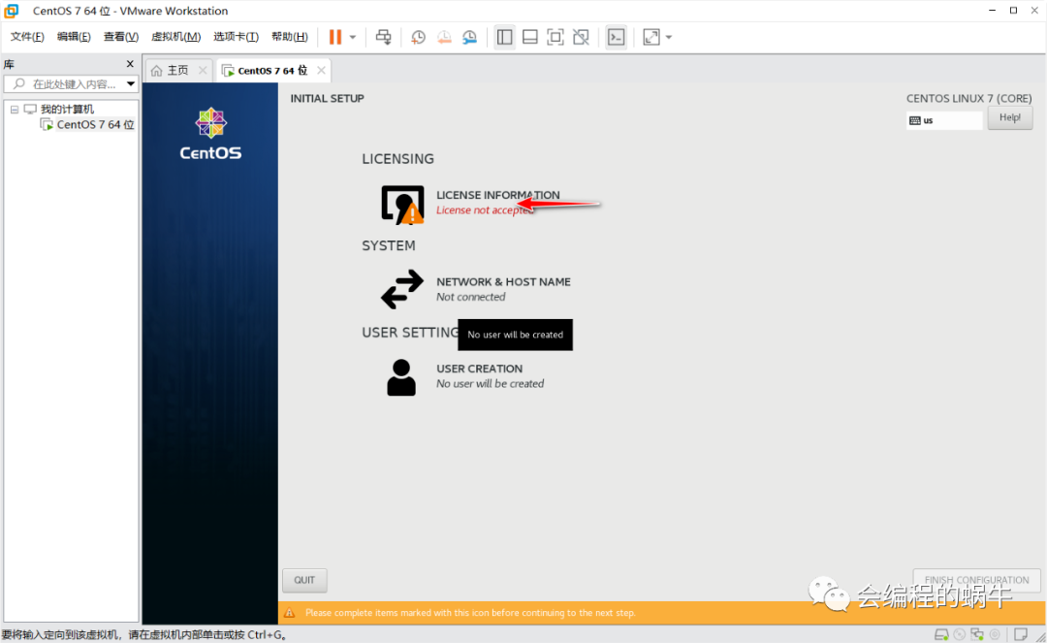
Task: Open the 编辑(E) menu
Action: (x=74, y=37)
